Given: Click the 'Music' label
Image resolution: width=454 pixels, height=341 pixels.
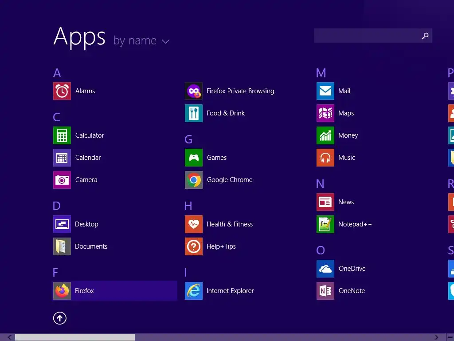Looking at the screenshot, I should [347, 158].
